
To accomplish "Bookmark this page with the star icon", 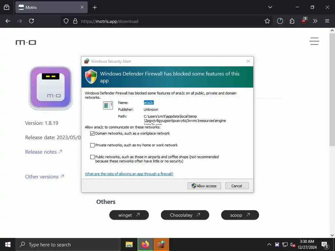I will (267, 21).
